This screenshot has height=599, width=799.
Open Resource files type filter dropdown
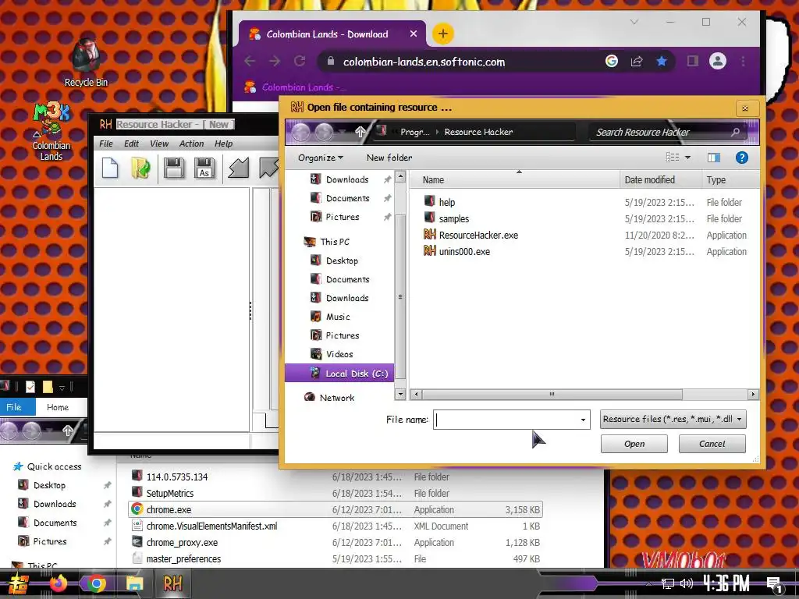673,419
